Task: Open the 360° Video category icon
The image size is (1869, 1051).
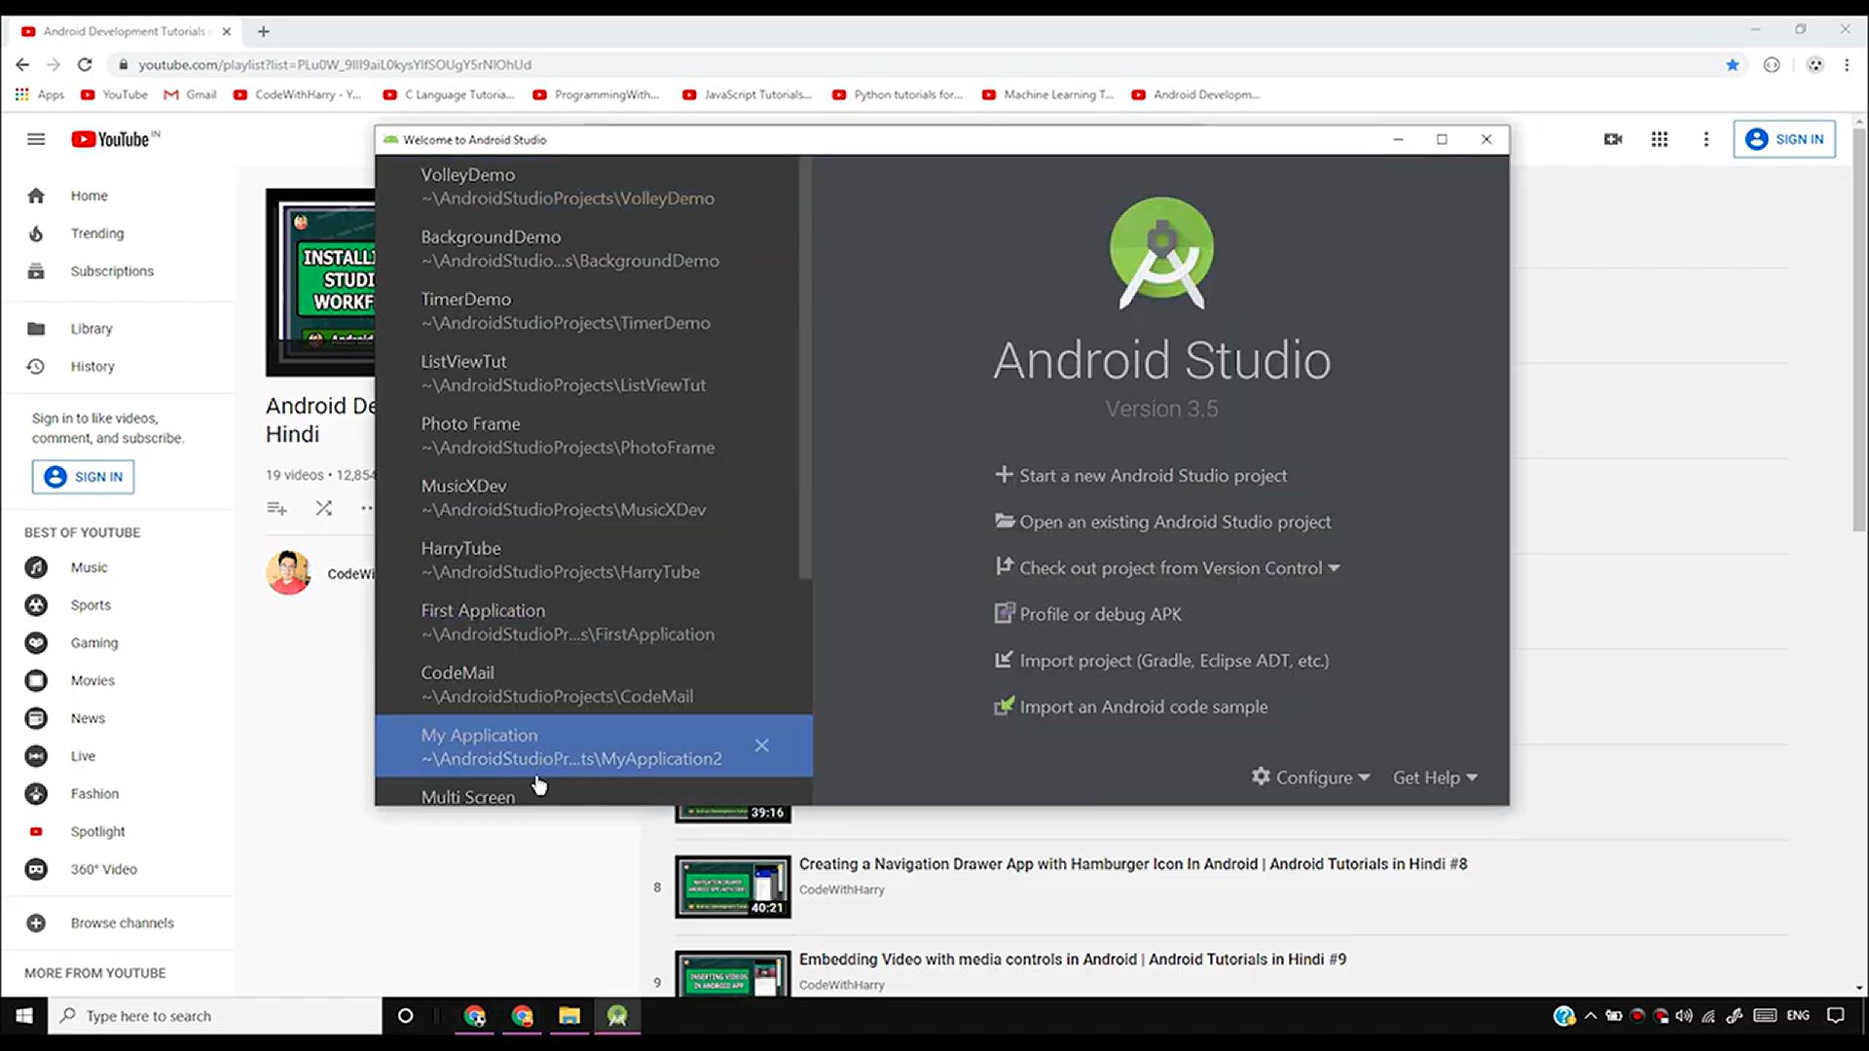Action: pyautogui.click(x=36, y=870)
